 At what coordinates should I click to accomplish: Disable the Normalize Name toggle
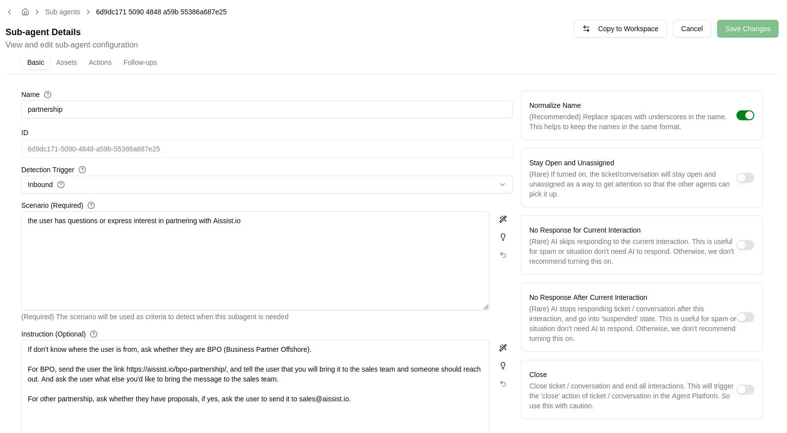point(745,115)
